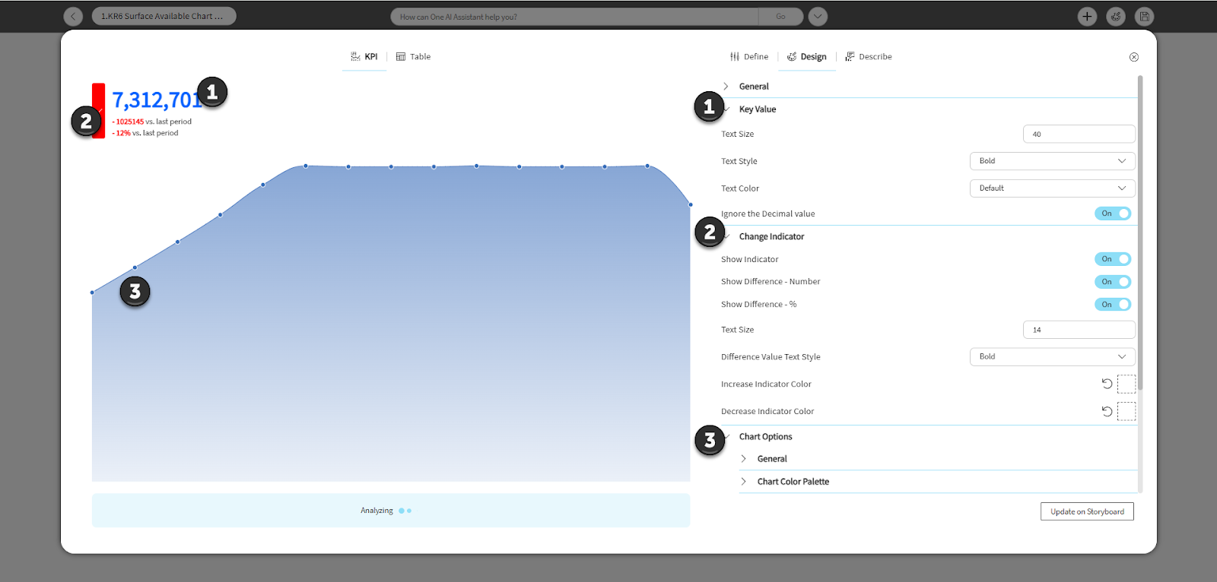Open the Define tab

[x=749, y=57]
